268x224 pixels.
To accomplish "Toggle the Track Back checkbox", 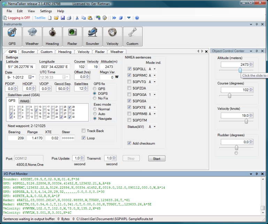I will (83, 131).
